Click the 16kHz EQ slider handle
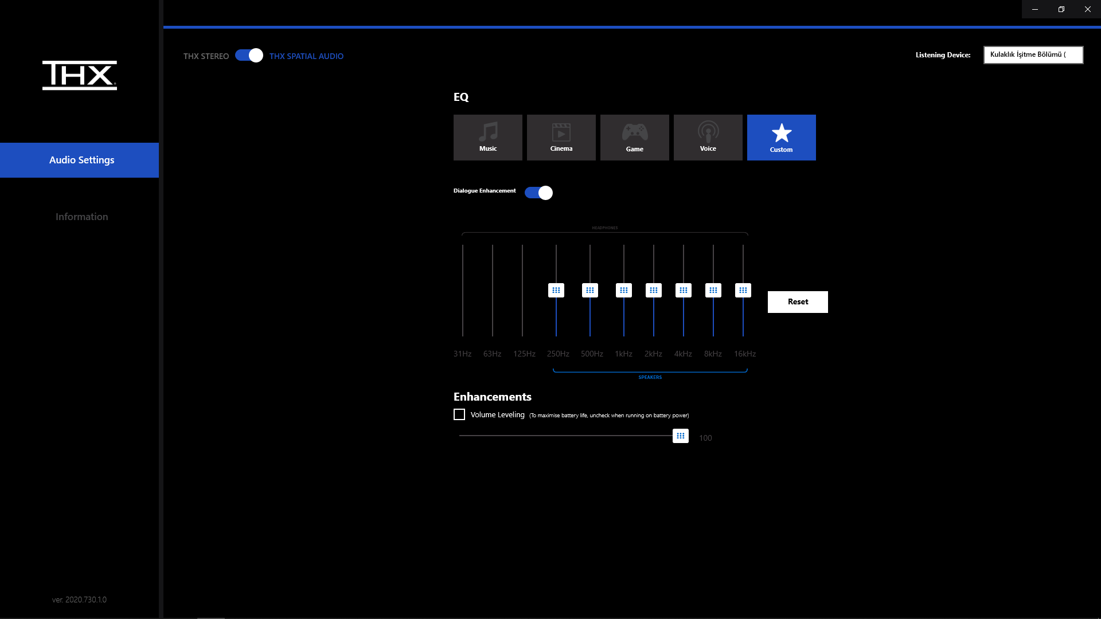1101x619 pixels. tap(743, 290)
